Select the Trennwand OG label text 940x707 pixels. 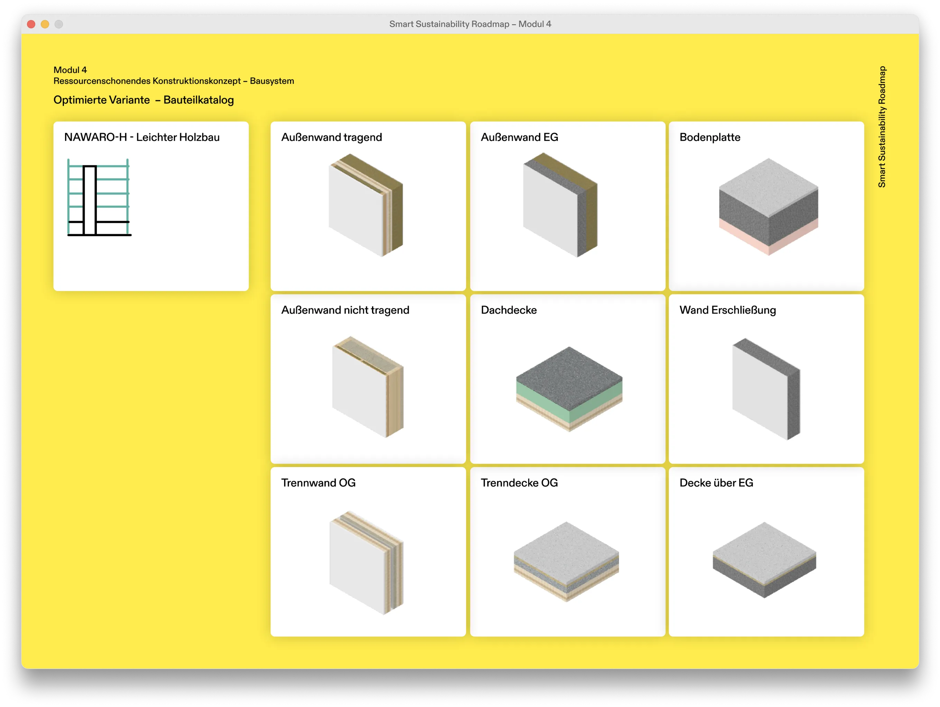(318, 483)
